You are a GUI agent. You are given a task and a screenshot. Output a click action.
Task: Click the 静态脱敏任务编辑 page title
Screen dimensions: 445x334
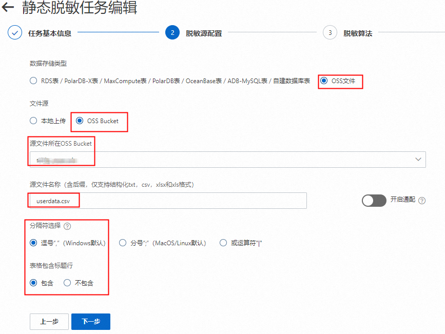coord(80,7)
